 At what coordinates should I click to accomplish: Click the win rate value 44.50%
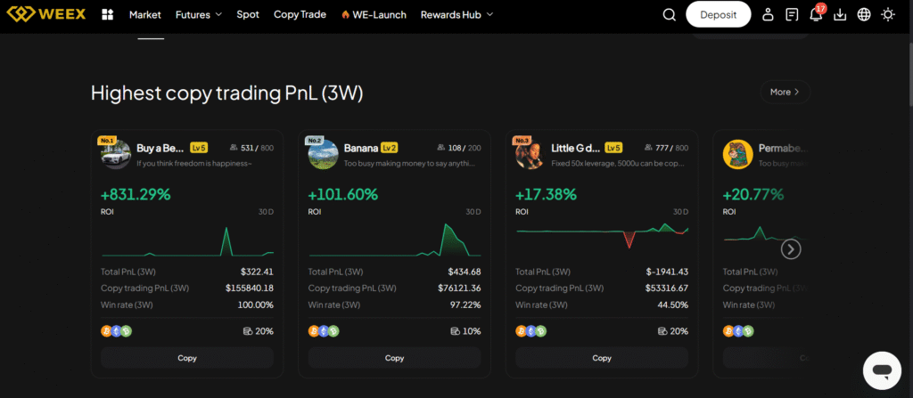(x=670, y=305)
